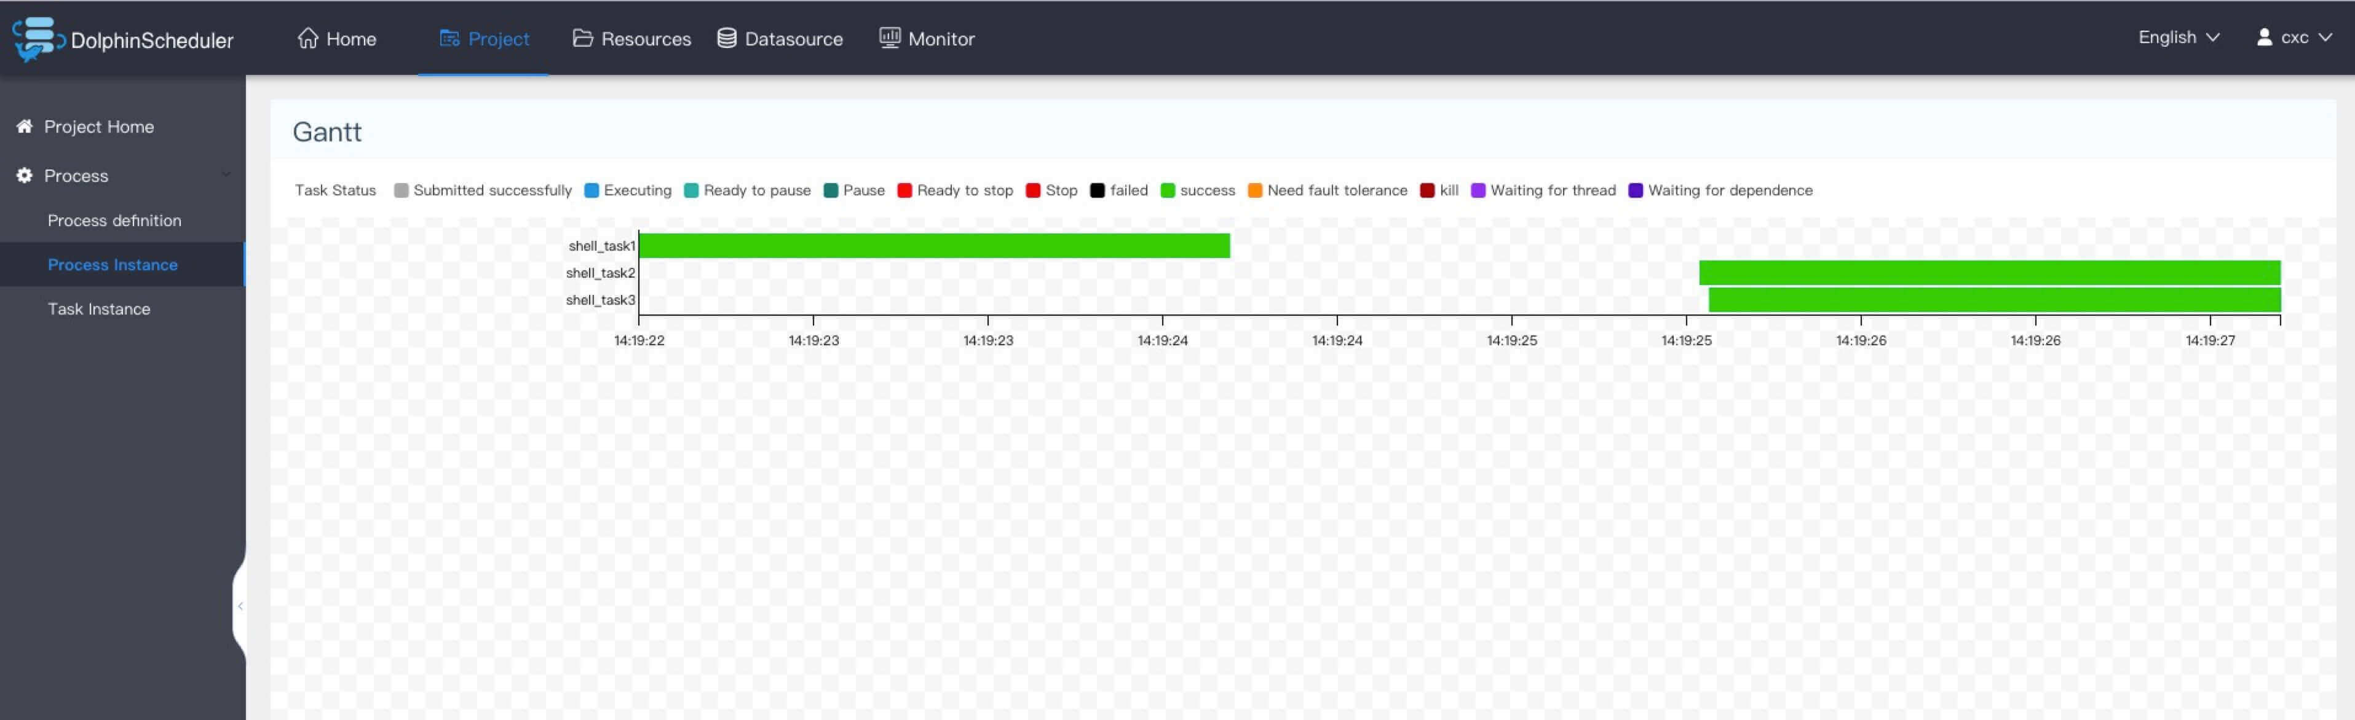2355x720 pixels.
Task: Click the Home house icon
Action: (308, 38)
